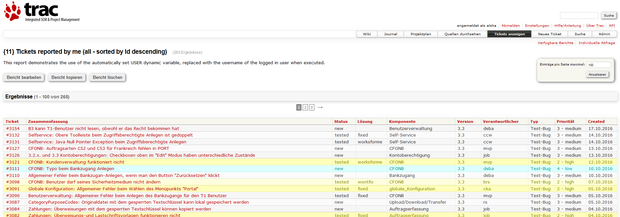The image size is (620, 217).
Task: Sort by Typ column header
Action: (x=534, y=122)
